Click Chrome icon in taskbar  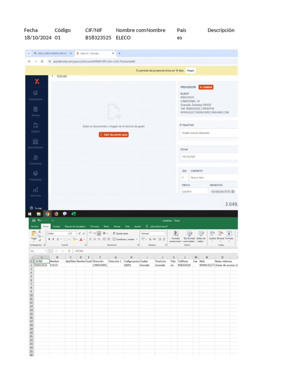pos(47,214)
